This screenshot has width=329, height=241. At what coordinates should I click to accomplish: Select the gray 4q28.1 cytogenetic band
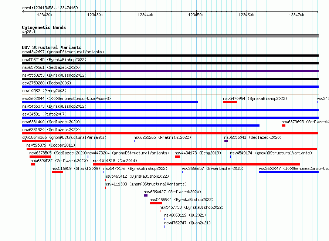pos(170,36)
